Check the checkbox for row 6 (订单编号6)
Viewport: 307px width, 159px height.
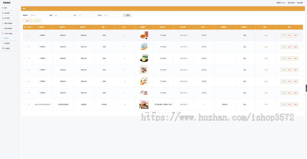click(x=25, y=93)
